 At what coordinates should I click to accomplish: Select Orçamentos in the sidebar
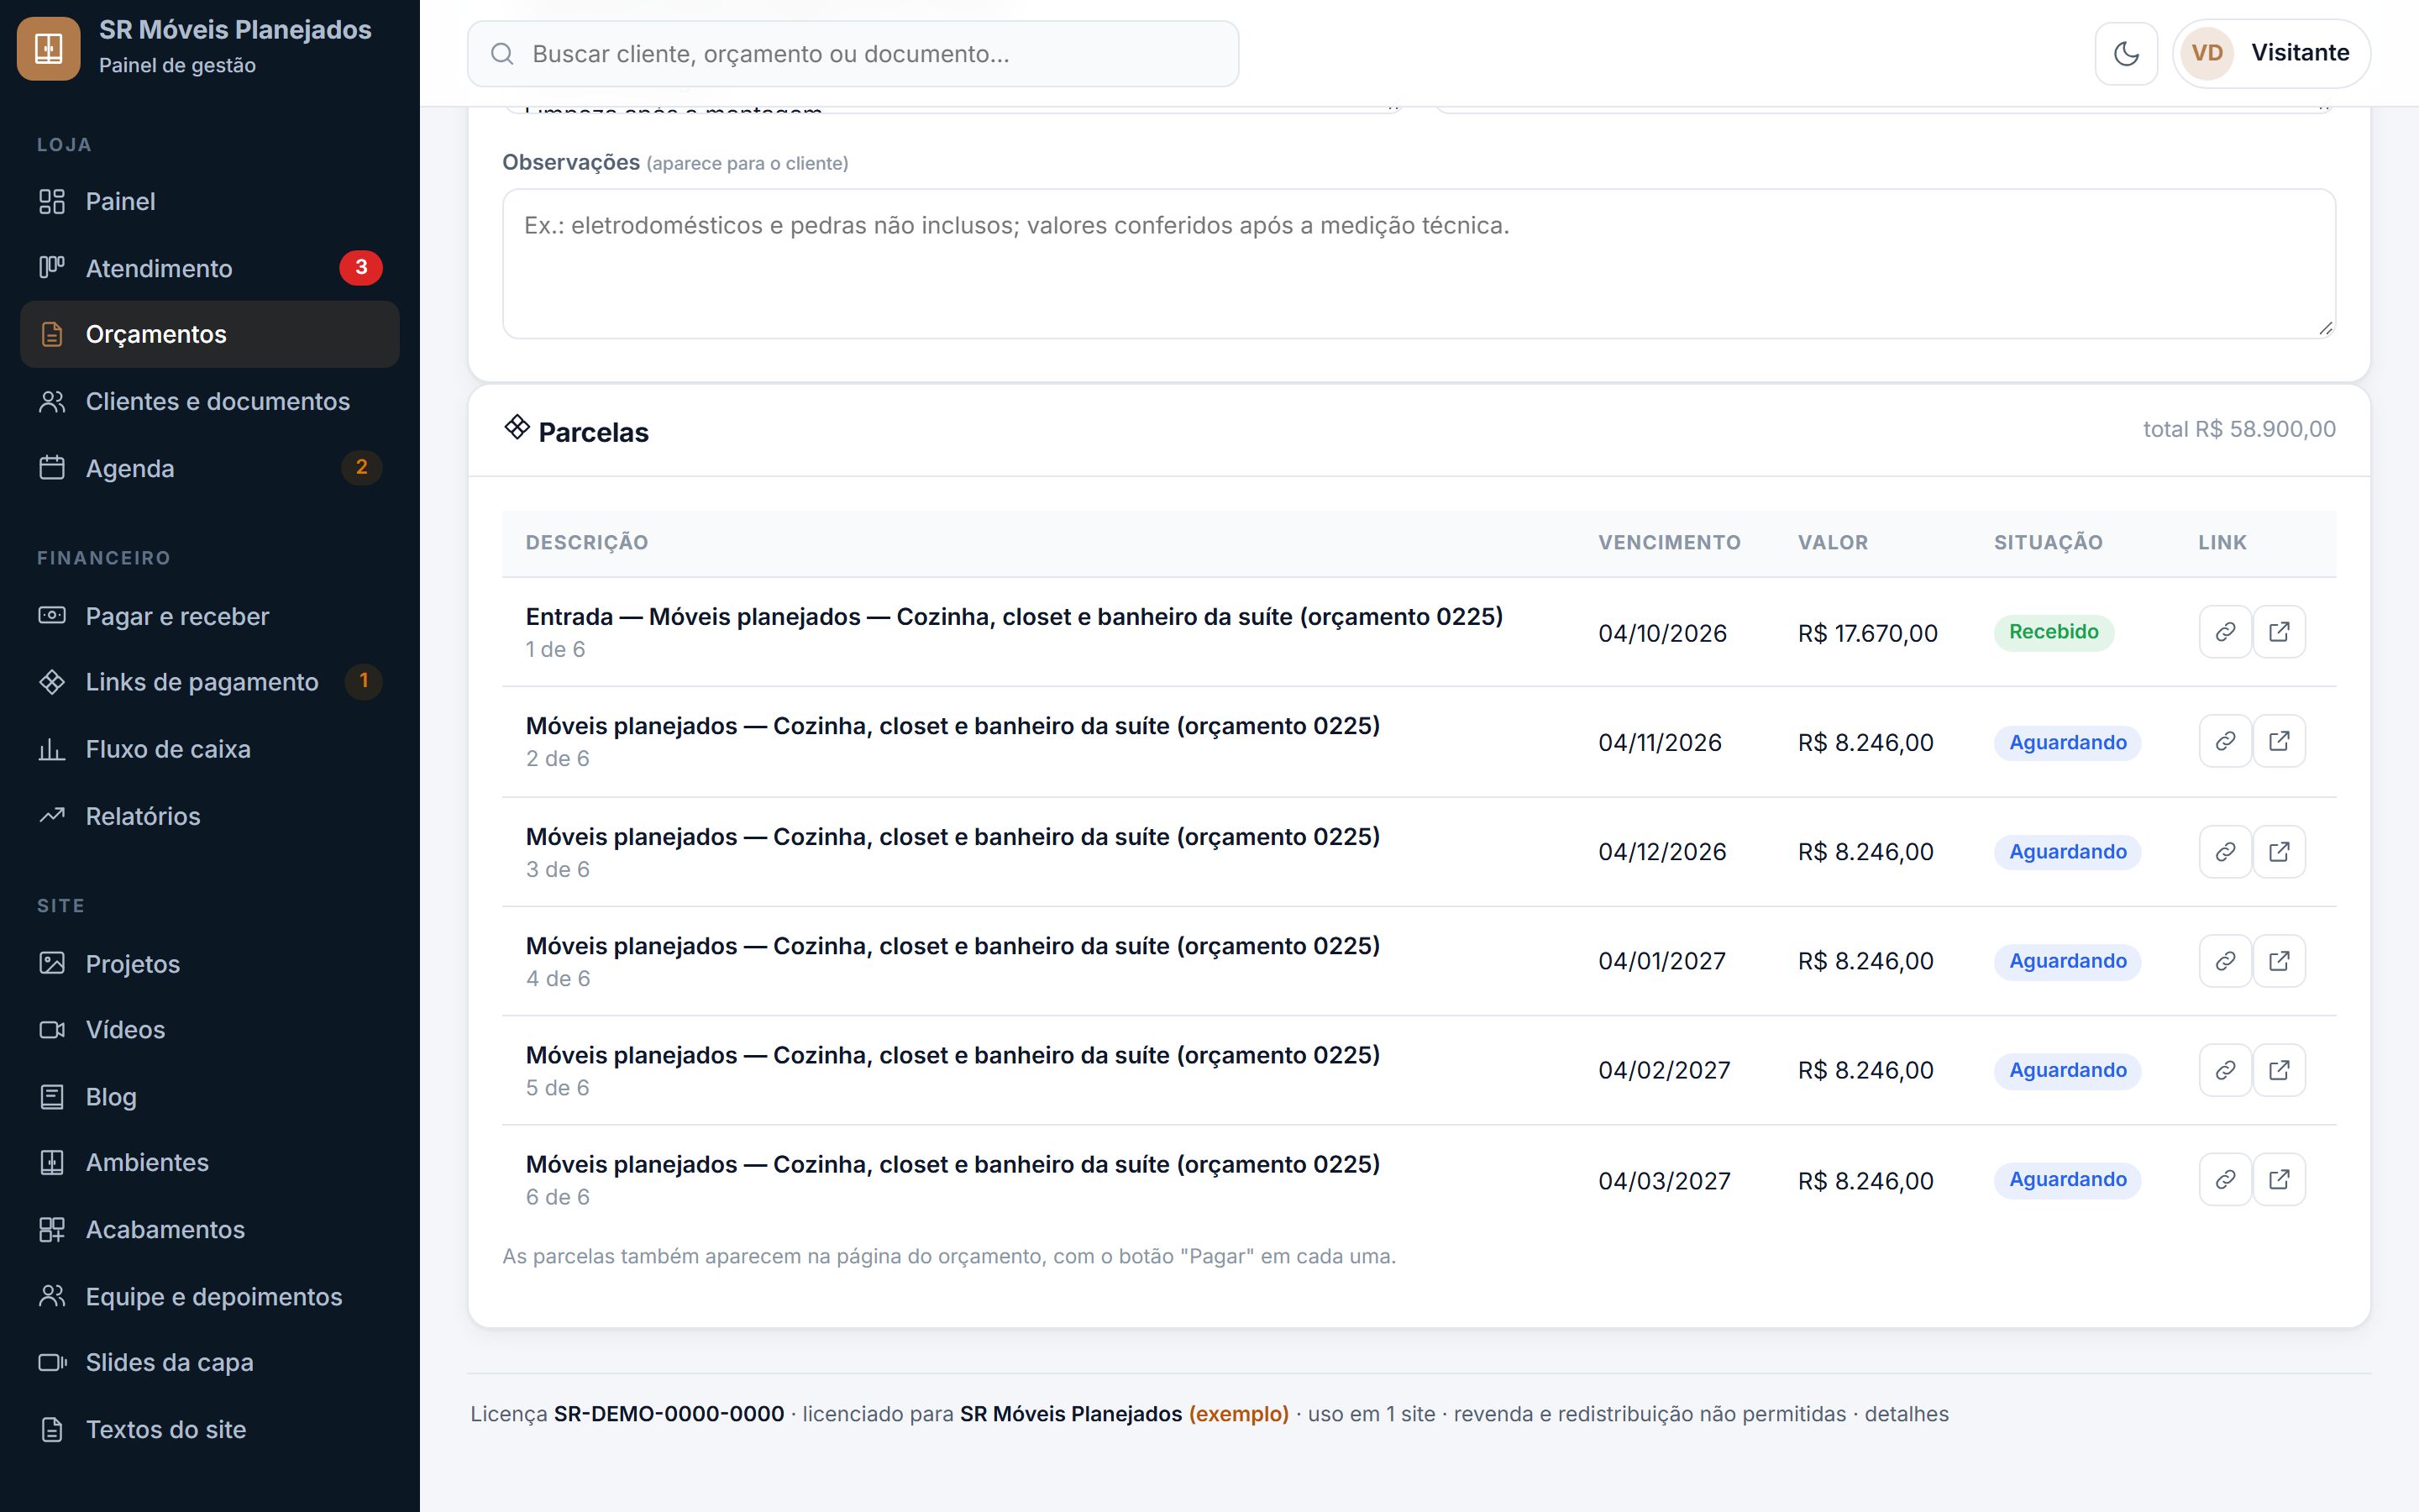coord(210,334)
